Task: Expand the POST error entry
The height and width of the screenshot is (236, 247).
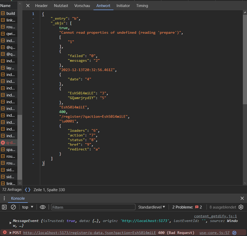Action: pos(11,233)
